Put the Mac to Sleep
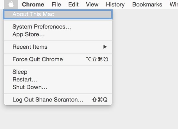The width and height of the screenshot is (178, 129). click(58, 72)
